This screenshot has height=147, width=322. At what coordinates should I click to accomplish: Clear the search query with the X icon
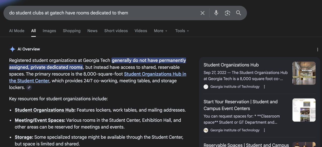pos(203,13)
